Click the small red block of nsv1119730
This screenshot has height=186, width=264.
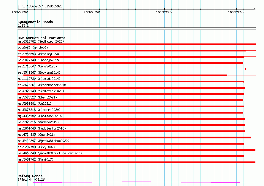pyautogui.click(x=243, y=82)
